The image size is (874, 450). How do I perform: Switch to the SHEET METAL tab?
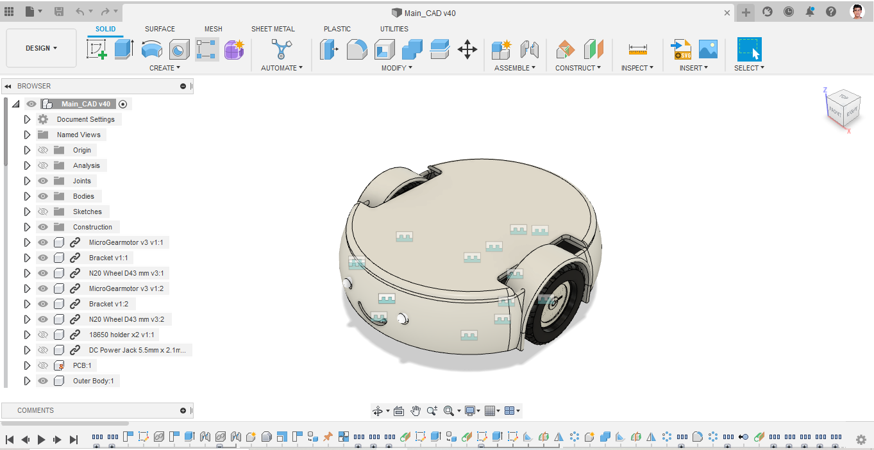(x=273, y=29)
